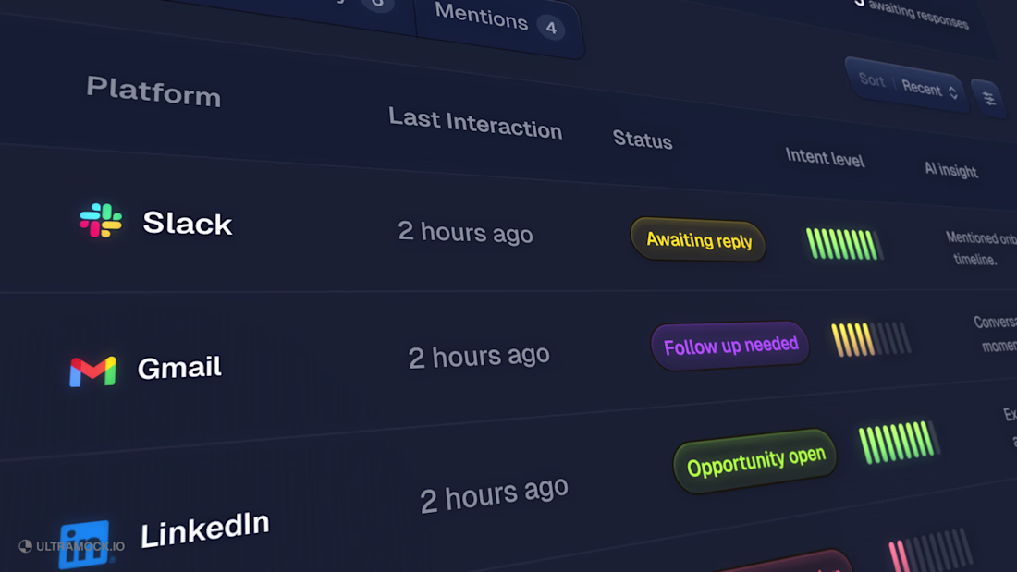The width and height of the screenshot is (1017, 572).
Task: Click the Platform column header
Action: click(x=153, y=91)
